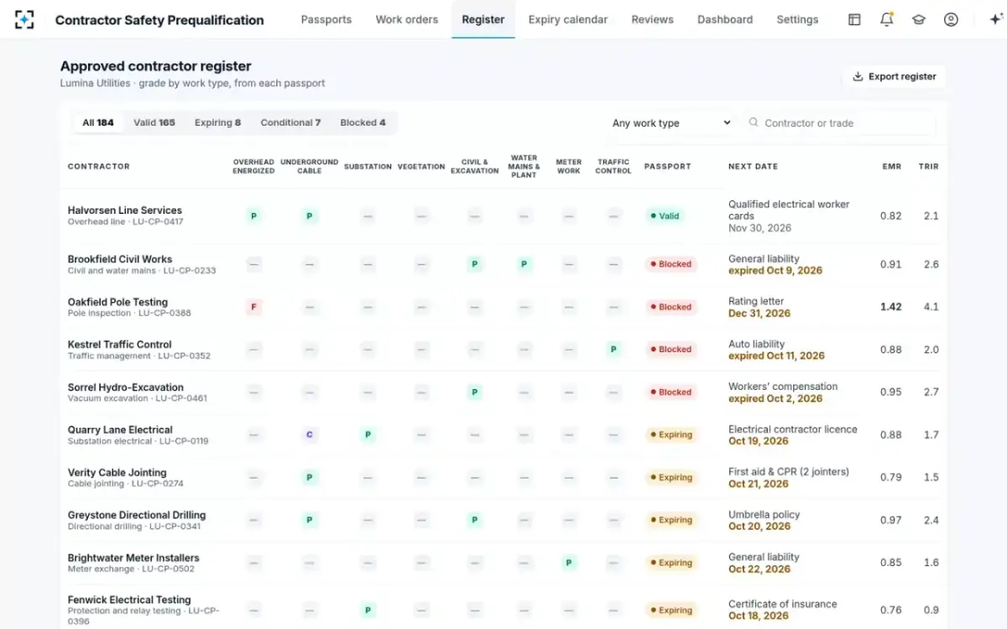Focus the Contractor or trade search field

[x=840, y=123]
